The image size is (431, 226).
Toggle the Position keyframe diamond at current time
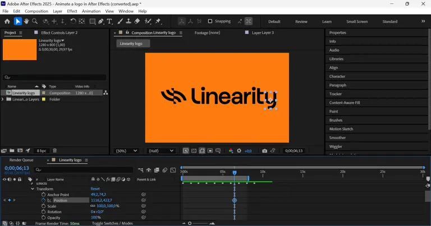pyautogui.click(x=10, y=200)
